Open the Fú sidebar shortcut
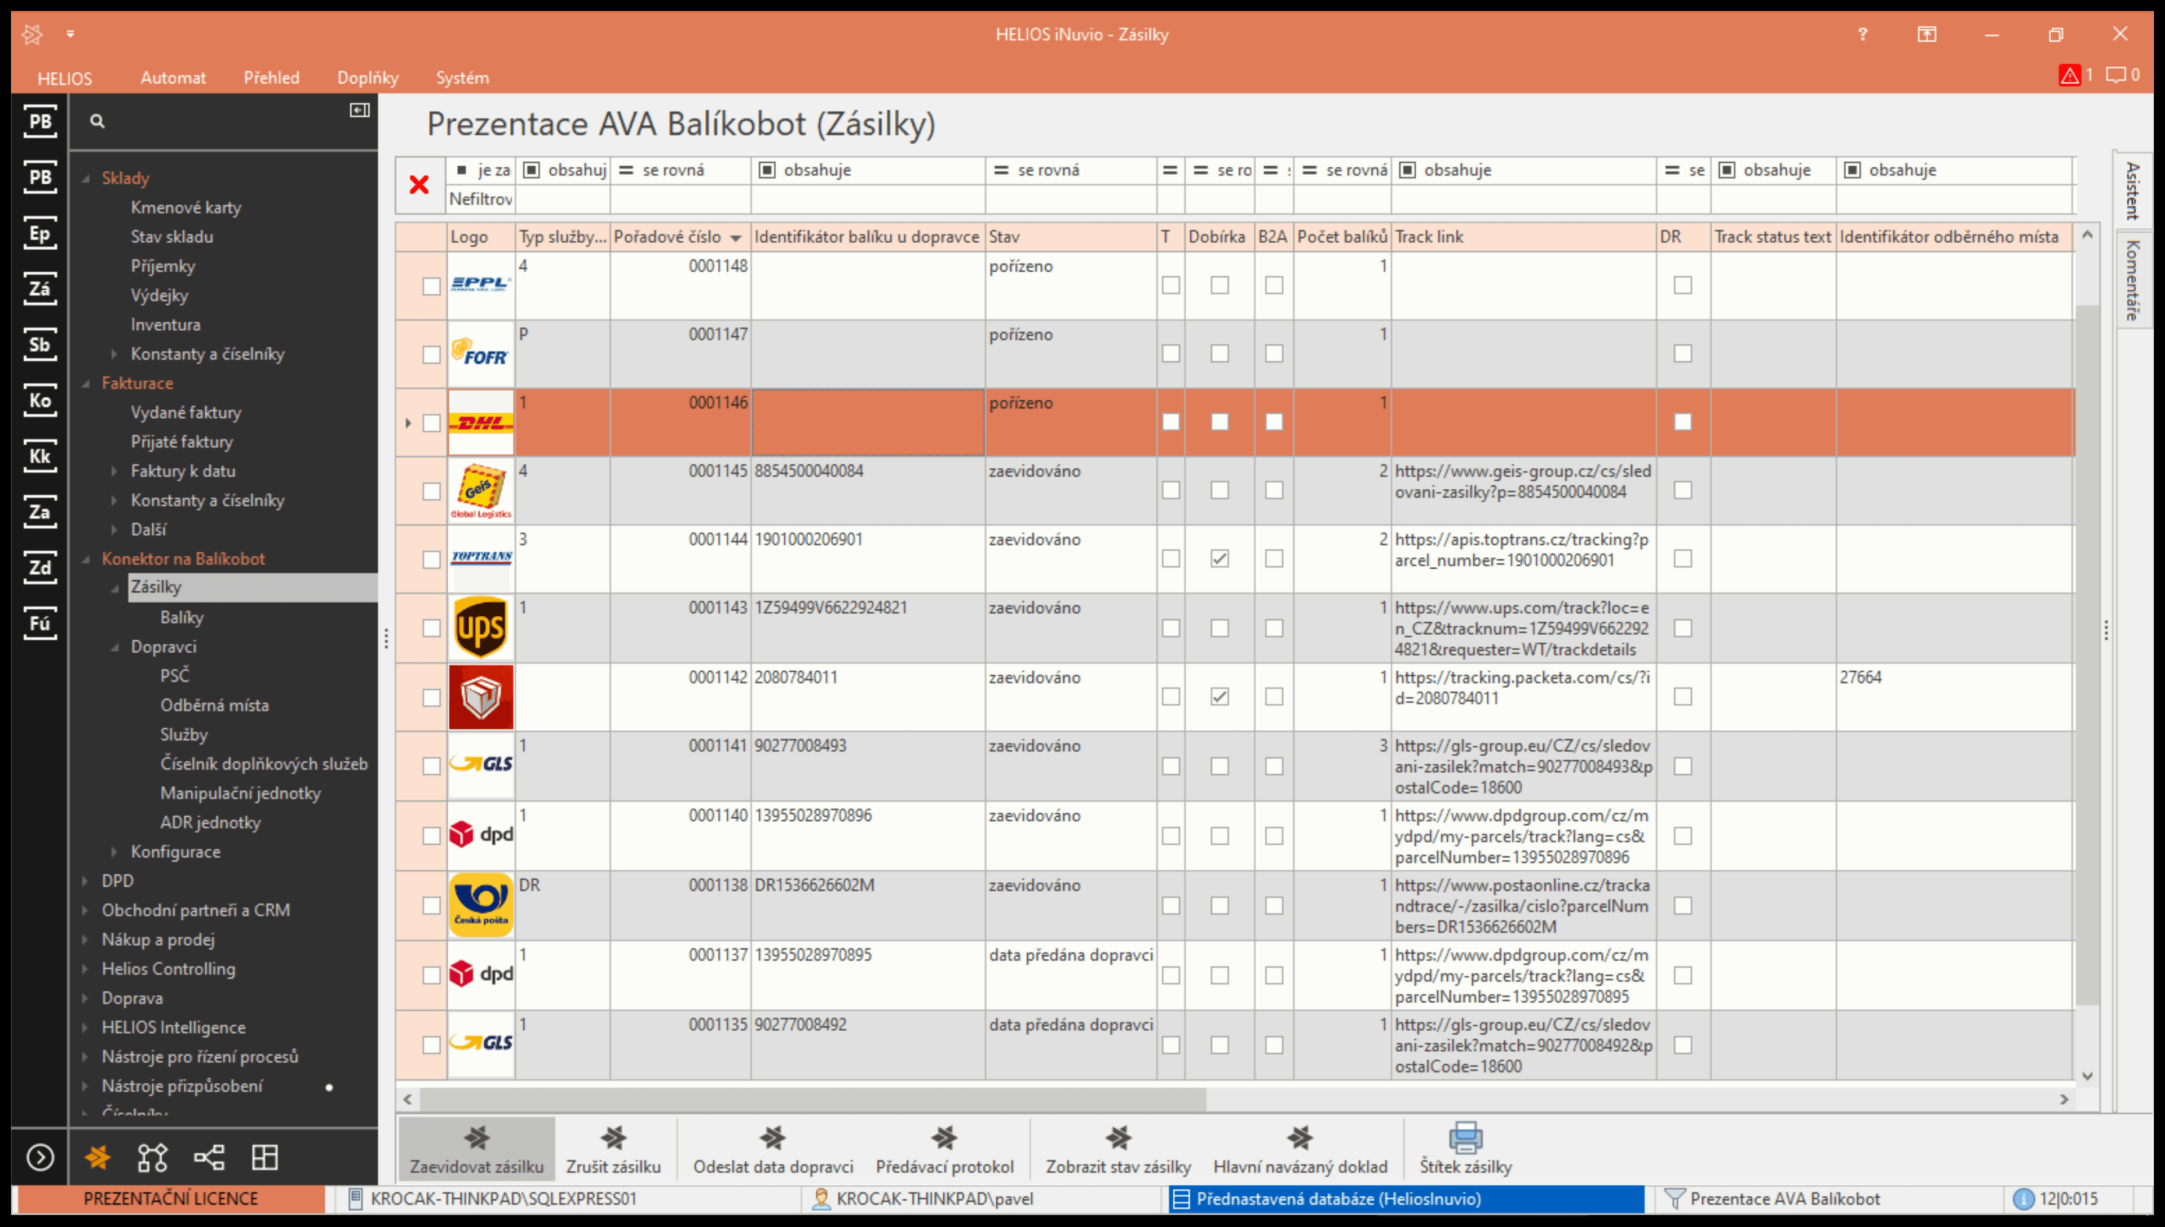The image size is (2165, 1227). click(x=39, y=623)
